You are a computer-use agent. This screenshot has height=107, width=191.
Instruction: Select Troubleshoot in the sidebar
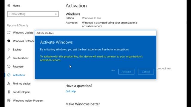point(21,58)
